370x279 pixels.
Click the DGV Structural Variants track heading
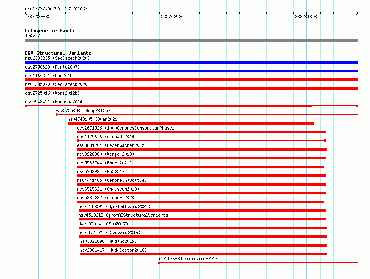[58, 53]
